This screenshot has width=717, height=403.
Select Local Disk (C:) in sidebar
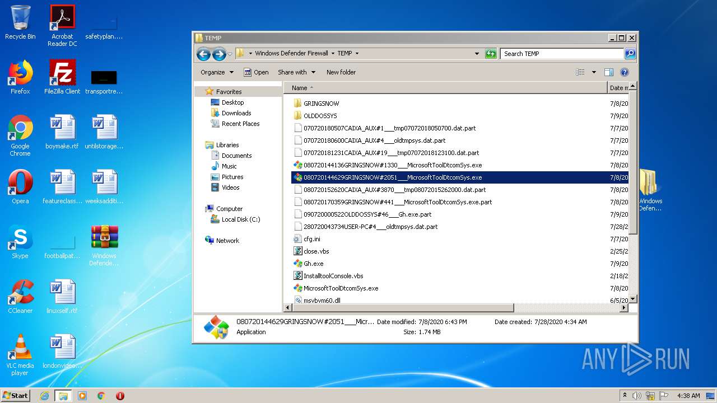(x=240, y=219)
